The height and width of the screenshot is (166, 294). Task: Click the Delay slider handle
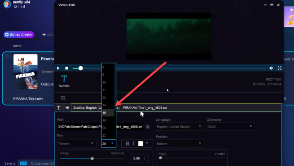click(92, 158)
